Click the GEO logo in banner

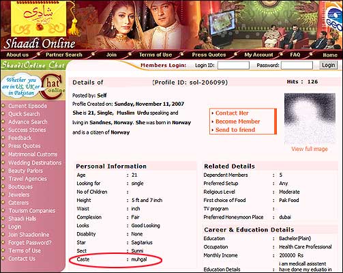(334, 19)
